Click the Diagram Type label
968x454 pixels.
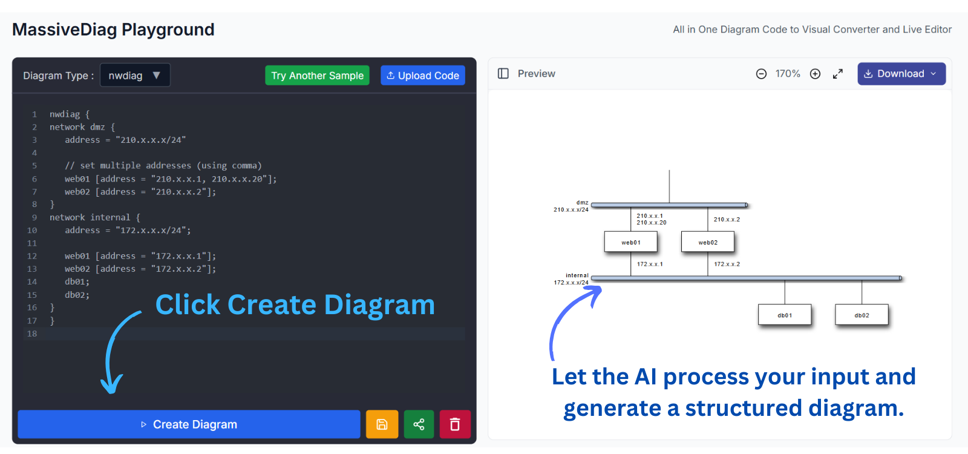(x=58, y=76)
